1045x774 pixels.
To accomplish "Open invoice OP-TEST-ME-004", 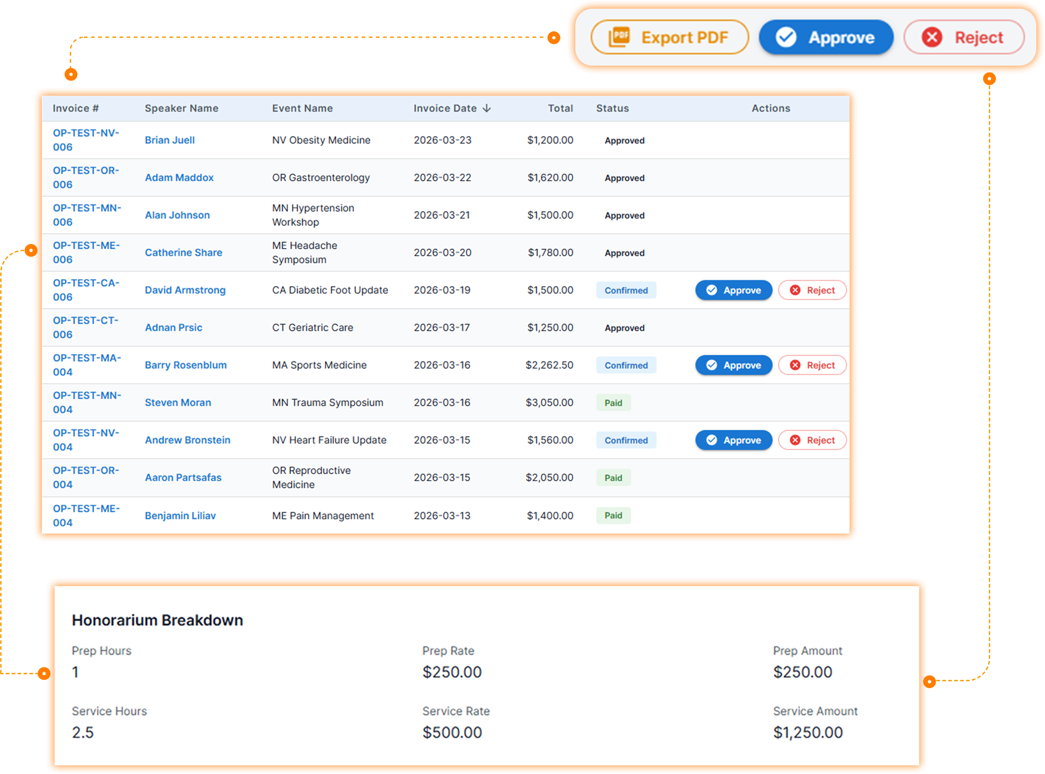I will click(86, 515).
